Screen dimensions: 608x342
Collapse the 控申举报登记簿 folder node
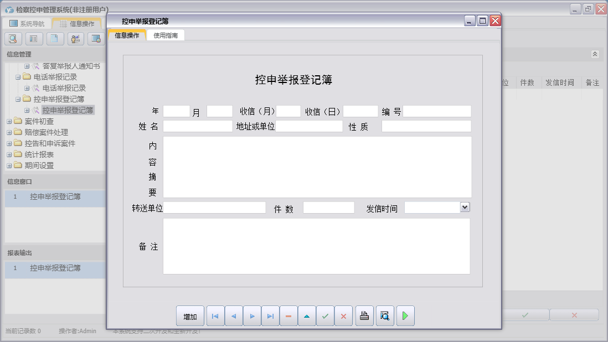tap(18, 99)
